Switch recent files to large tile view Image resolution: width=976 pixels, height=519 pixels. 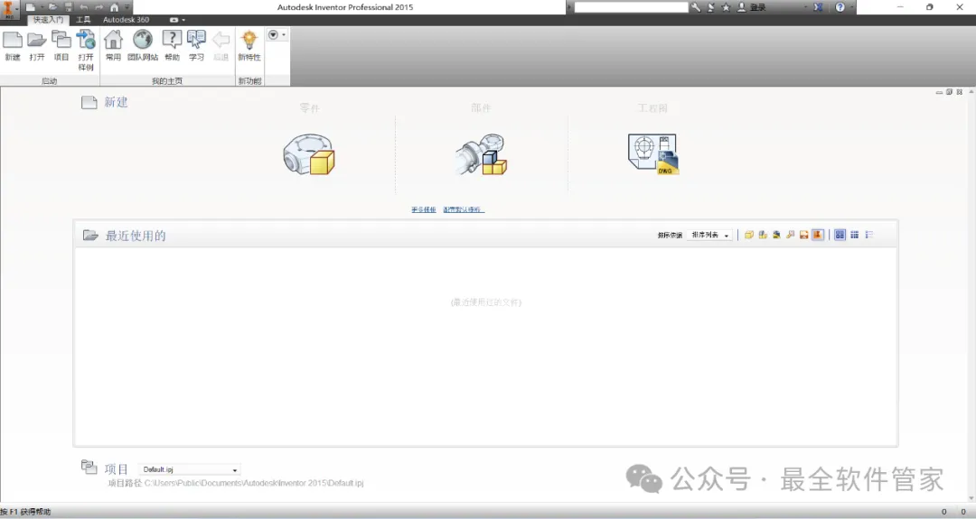tap(840, 235)
